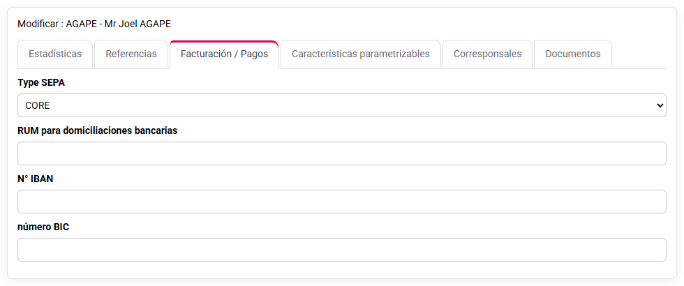Show the Corresponsales tab
The height and width of the screenshot is (286, 684).
tap(487, 54)
